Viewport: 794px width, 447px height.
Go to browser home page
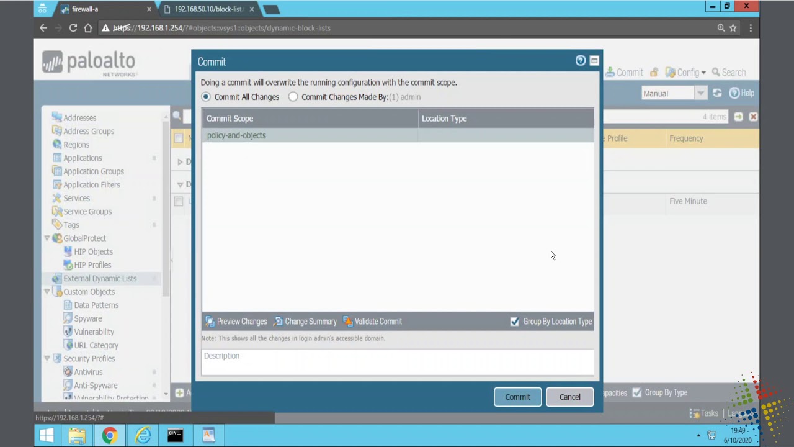[88, 28]
